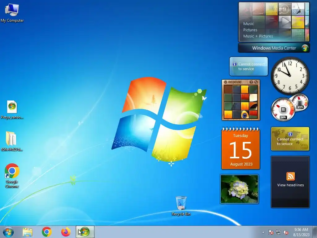The height and width of the screenshot is (238, 317).
Task: Open the taskbar clock showing 9:56 AM
Action: (x=301, y=232)
